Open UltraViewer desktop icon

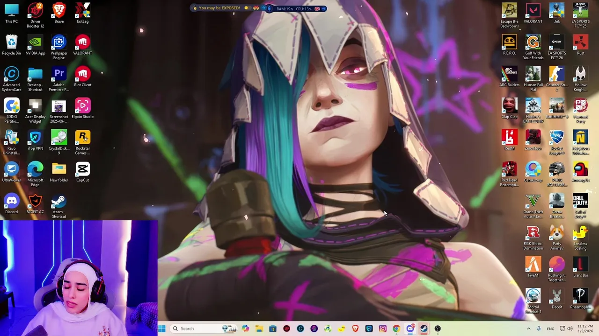[11, 172]
